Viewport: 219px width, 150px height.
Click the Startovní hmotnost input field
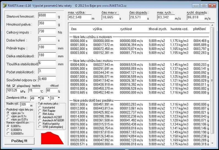point(47,16)
